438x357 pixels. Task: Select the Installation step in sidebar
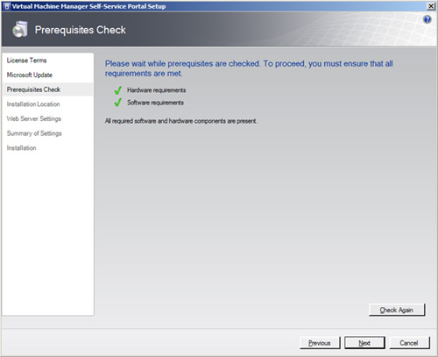21,148
